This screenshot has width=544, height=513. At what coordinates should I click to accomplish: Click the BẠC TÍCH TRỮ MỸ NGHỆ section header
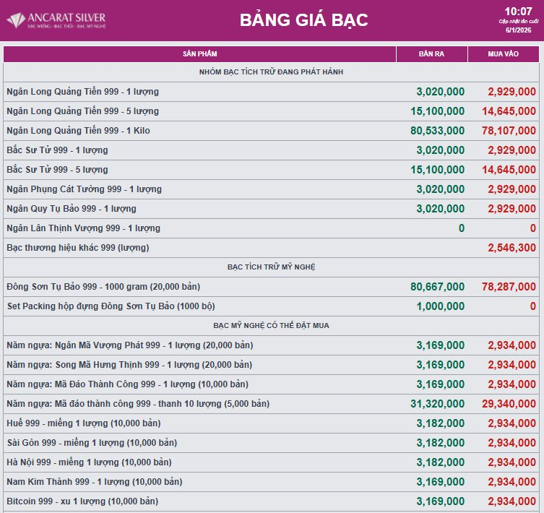tap(271, 267)
